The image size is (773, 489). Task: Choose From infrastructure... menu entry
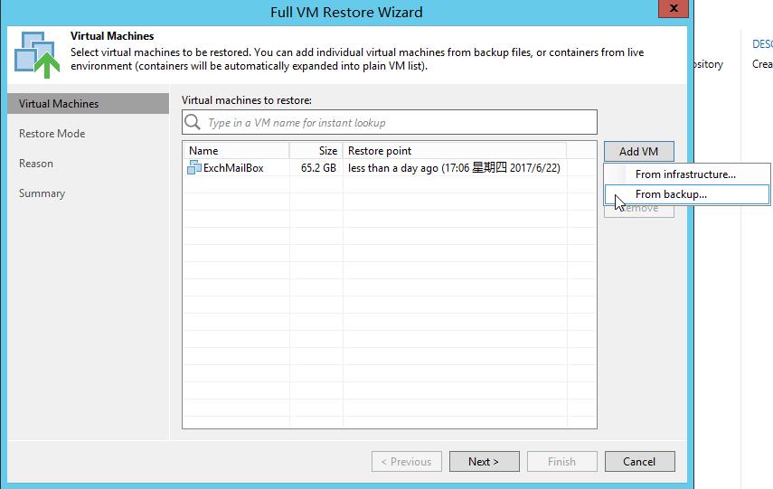click(x=686, y=174)
